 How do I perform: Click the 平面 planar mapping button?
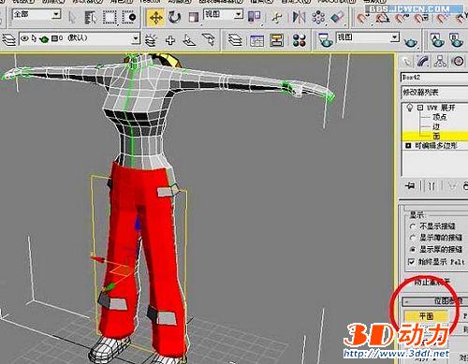coord(426,316)
